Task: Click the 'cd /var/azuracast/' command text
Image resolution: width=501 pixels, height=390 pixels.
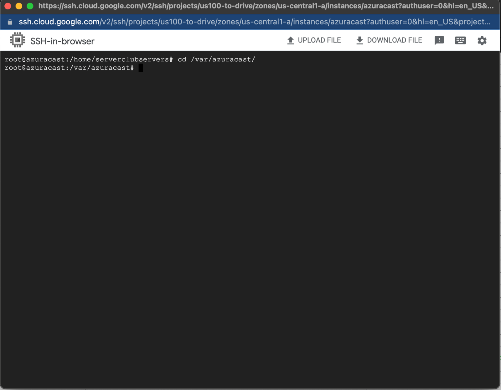Action: pos(216,59)
